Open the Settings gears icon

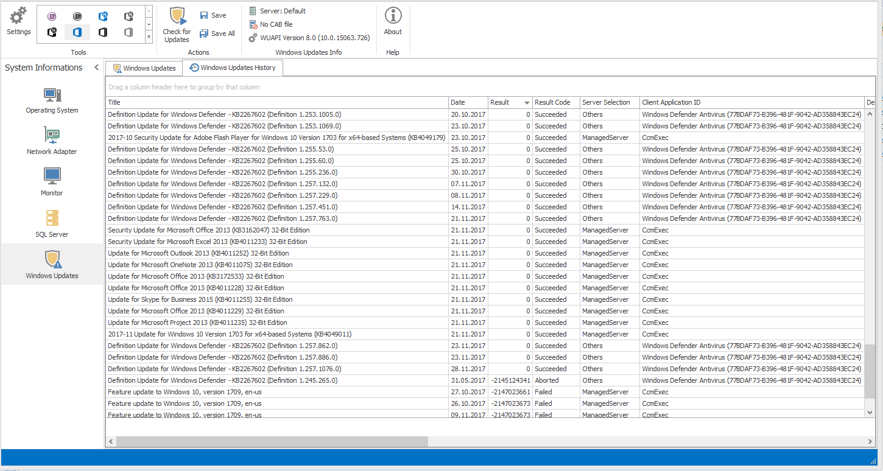click(19, 16)
